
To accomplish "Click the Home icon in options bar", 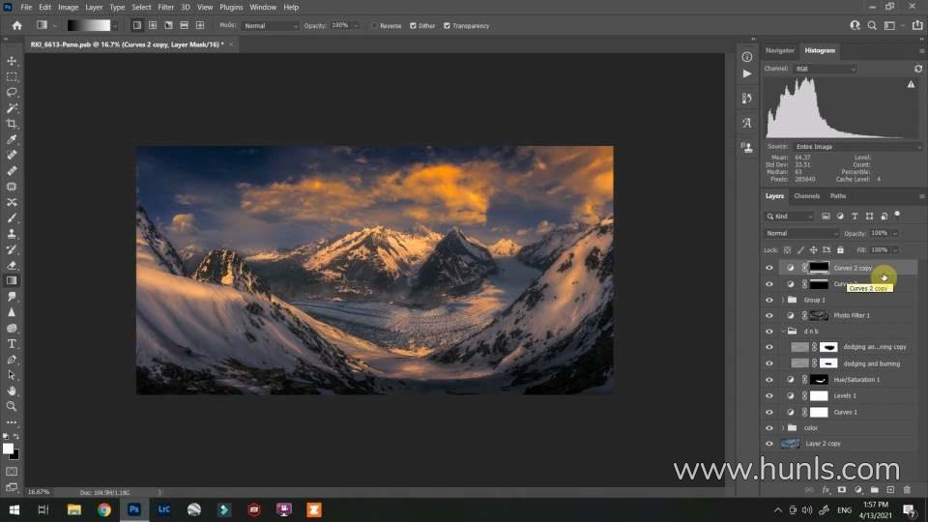I will (x=16, y=26).
